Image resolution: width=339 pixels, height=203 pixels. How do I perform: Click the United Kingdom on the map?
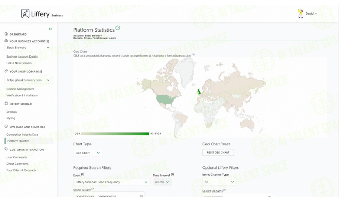click(x=199, y=92)
